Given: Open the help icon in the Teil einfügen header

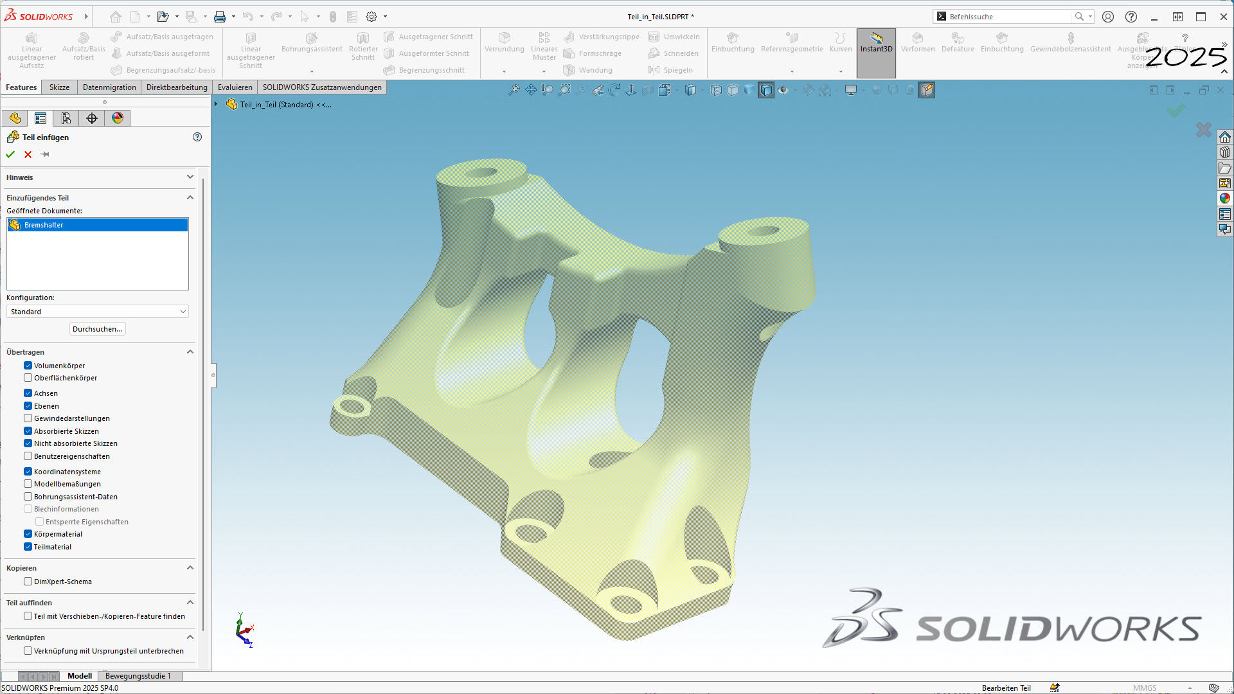Looking at the screenshot, I should click(197, 137).
